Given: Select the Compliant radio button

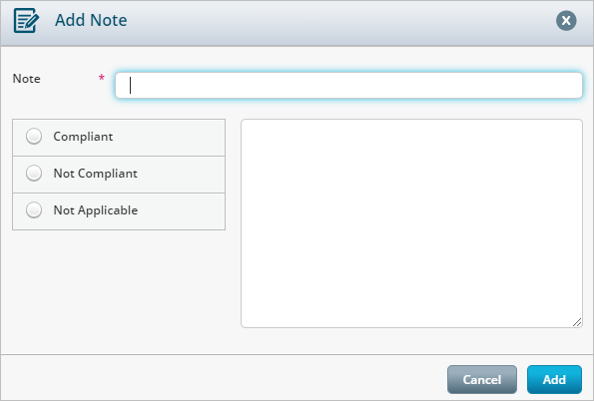Looking at the screenshot, I should click(x=34, y=136).
